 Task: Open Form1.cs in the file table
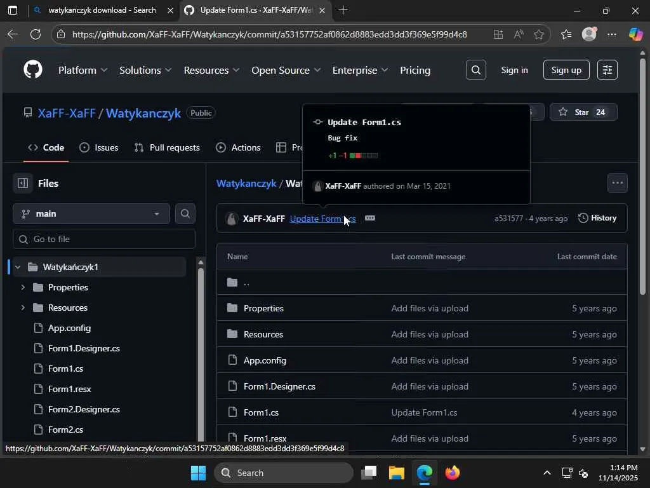tap(261, 412)
